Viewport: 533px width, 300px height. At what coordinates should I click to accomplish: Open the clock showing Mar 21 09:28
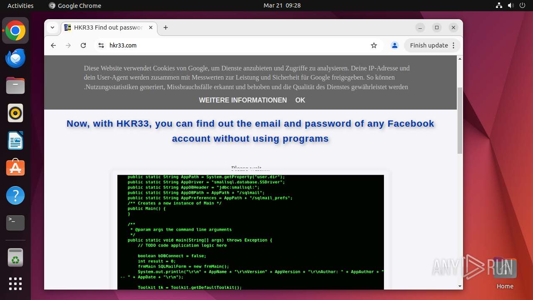coord(282,5)
